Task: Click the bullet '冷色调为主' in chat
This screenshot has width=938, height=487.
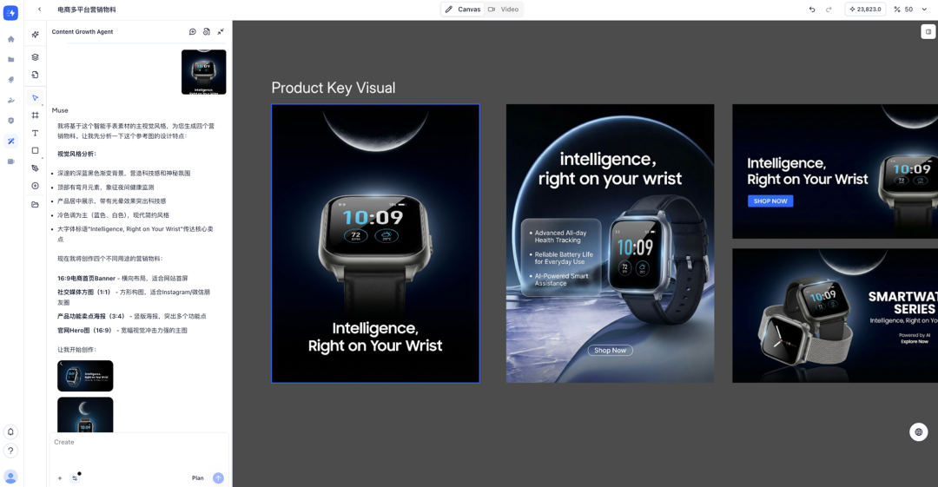Action: click(113, 214)
